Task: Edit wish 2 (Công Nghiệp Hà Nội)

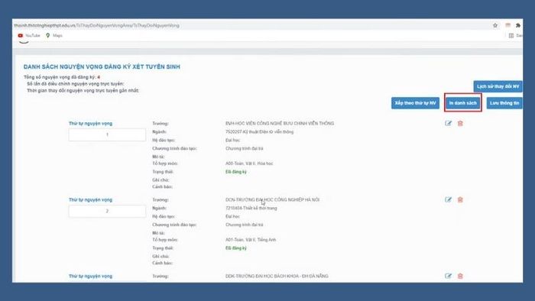Action: [x=448, y=199]
